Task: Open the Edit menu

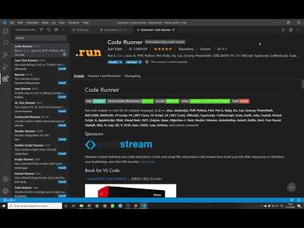Action: coord(20,23)
